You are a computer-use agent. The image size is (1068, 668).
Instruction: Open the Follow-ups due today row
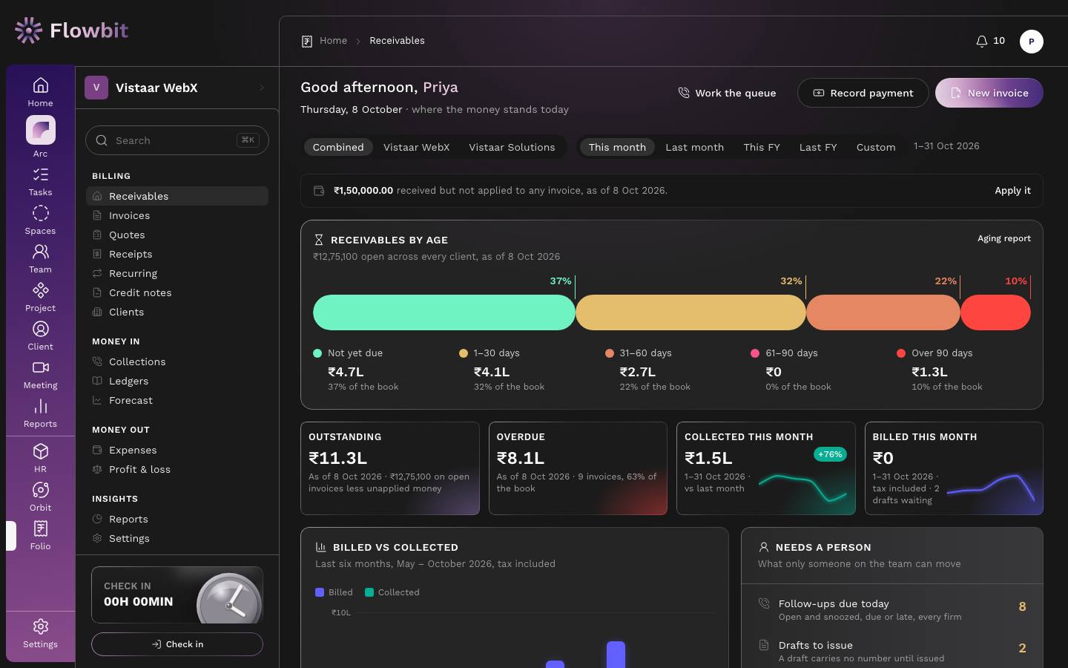point(892,609)
